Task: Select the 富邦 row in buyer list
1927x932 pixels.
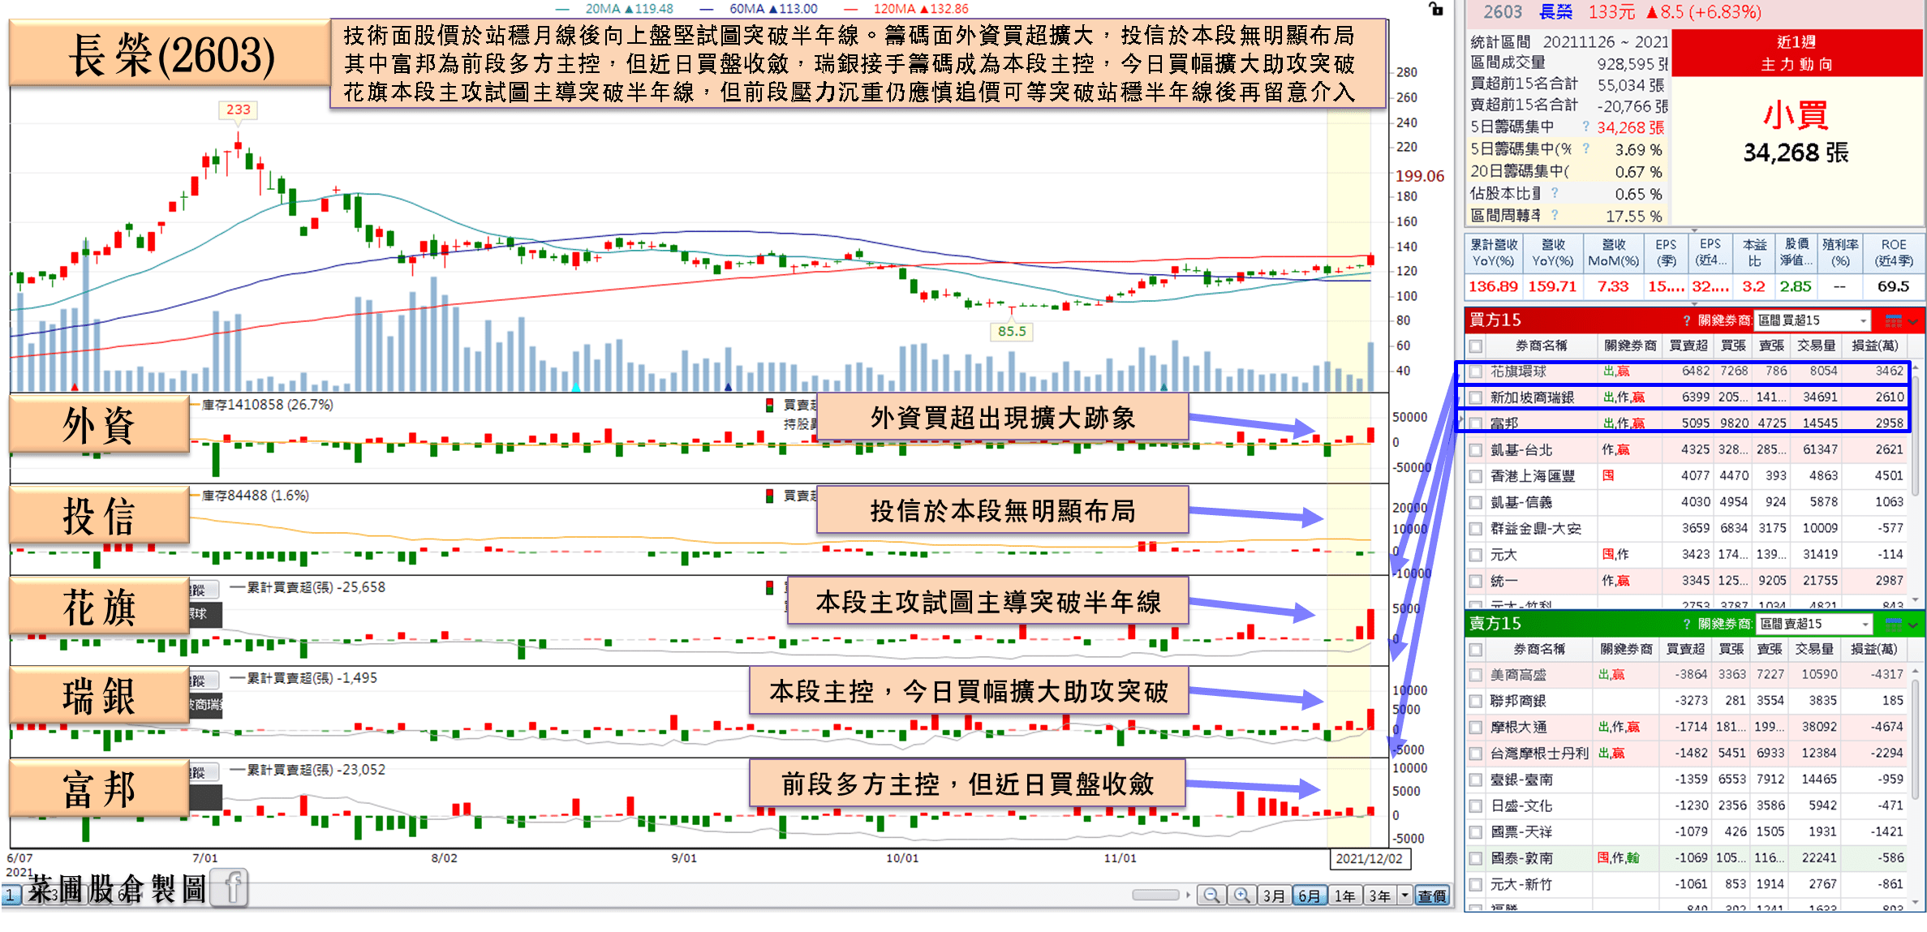Action: tap(1688, 423)
